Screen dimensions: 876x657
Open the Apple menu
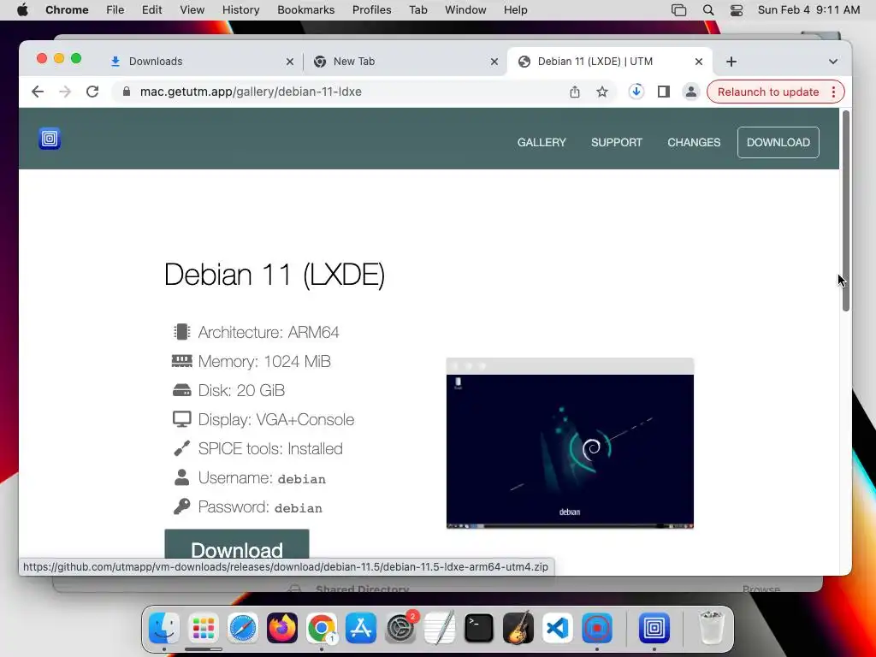(22, 10)
